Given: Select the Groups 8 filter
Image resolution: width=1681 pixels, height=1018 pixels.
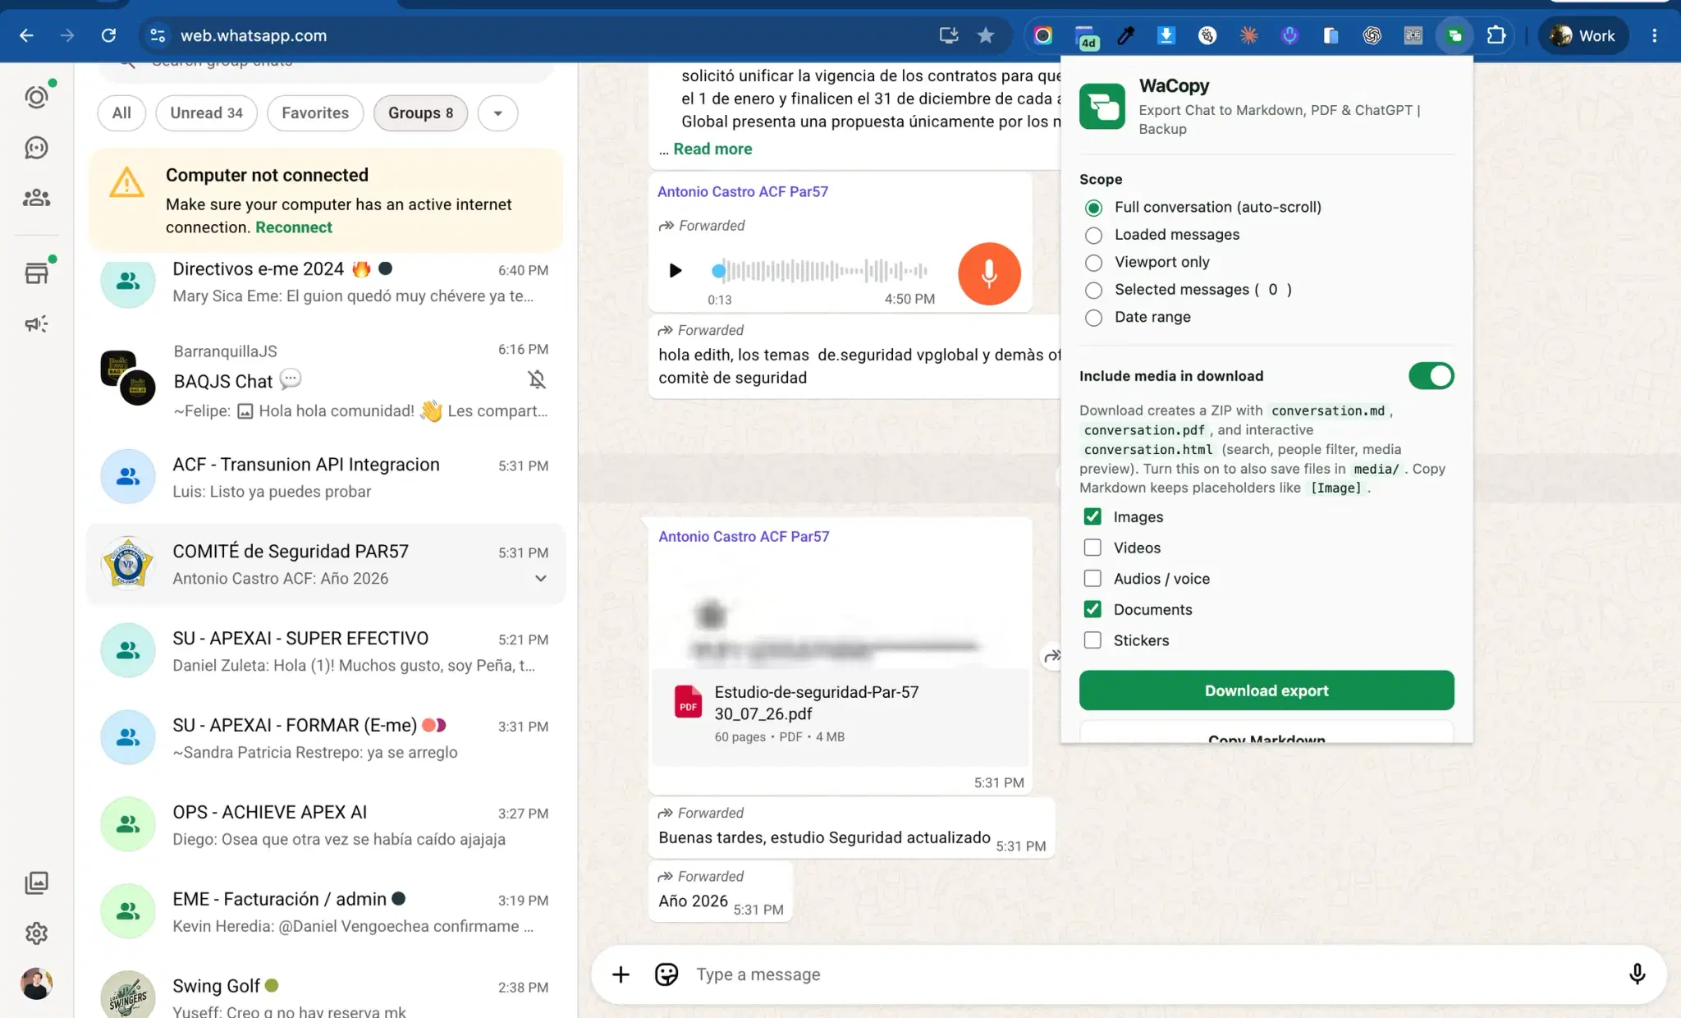Looking at the screenshot, I should point(420,113).
